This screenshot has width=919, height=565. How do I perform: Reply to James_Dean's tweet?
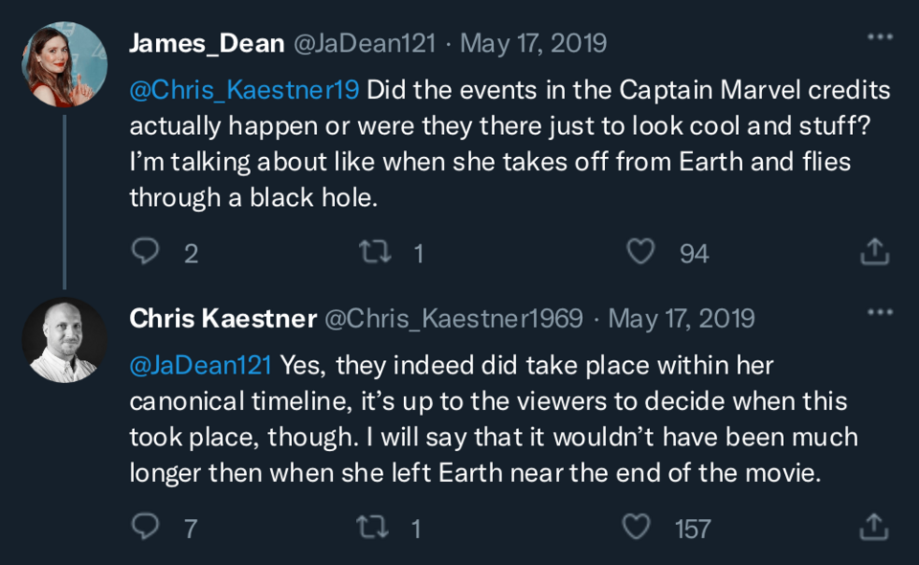[145, 252]
